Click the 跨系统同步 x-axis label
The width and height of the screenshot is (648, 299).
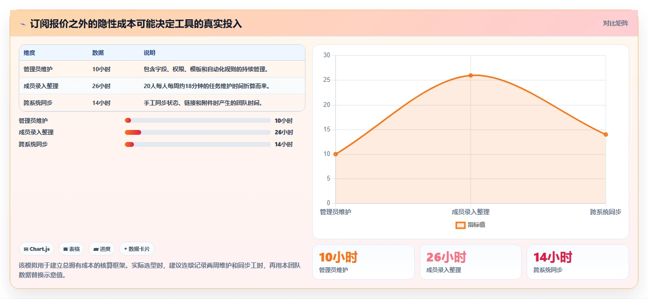pos(606,212)
